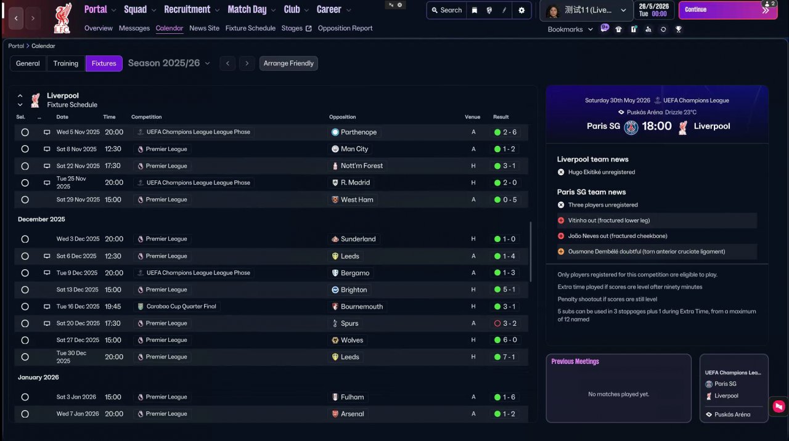The image size is (789, 441).
Task: Select the radio button for Sunderland fixture
Action: [25, 239]
